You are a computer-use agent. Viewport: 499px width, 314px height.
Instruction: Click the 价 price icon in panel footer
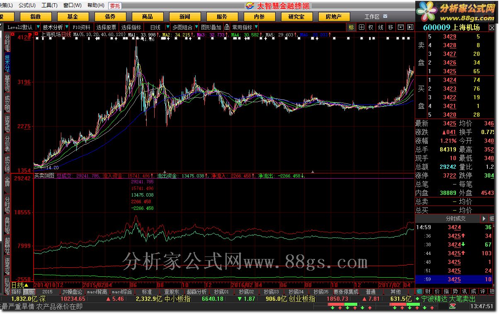pyautogui.click(x=437, y=292)
